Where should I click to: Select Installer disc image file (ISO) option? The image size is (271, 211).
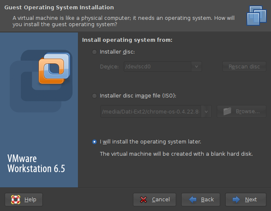(94, 96)
